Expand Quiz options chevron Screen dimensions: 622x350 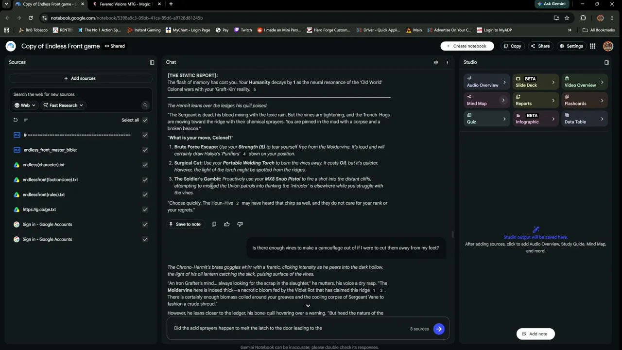[504, 119]
